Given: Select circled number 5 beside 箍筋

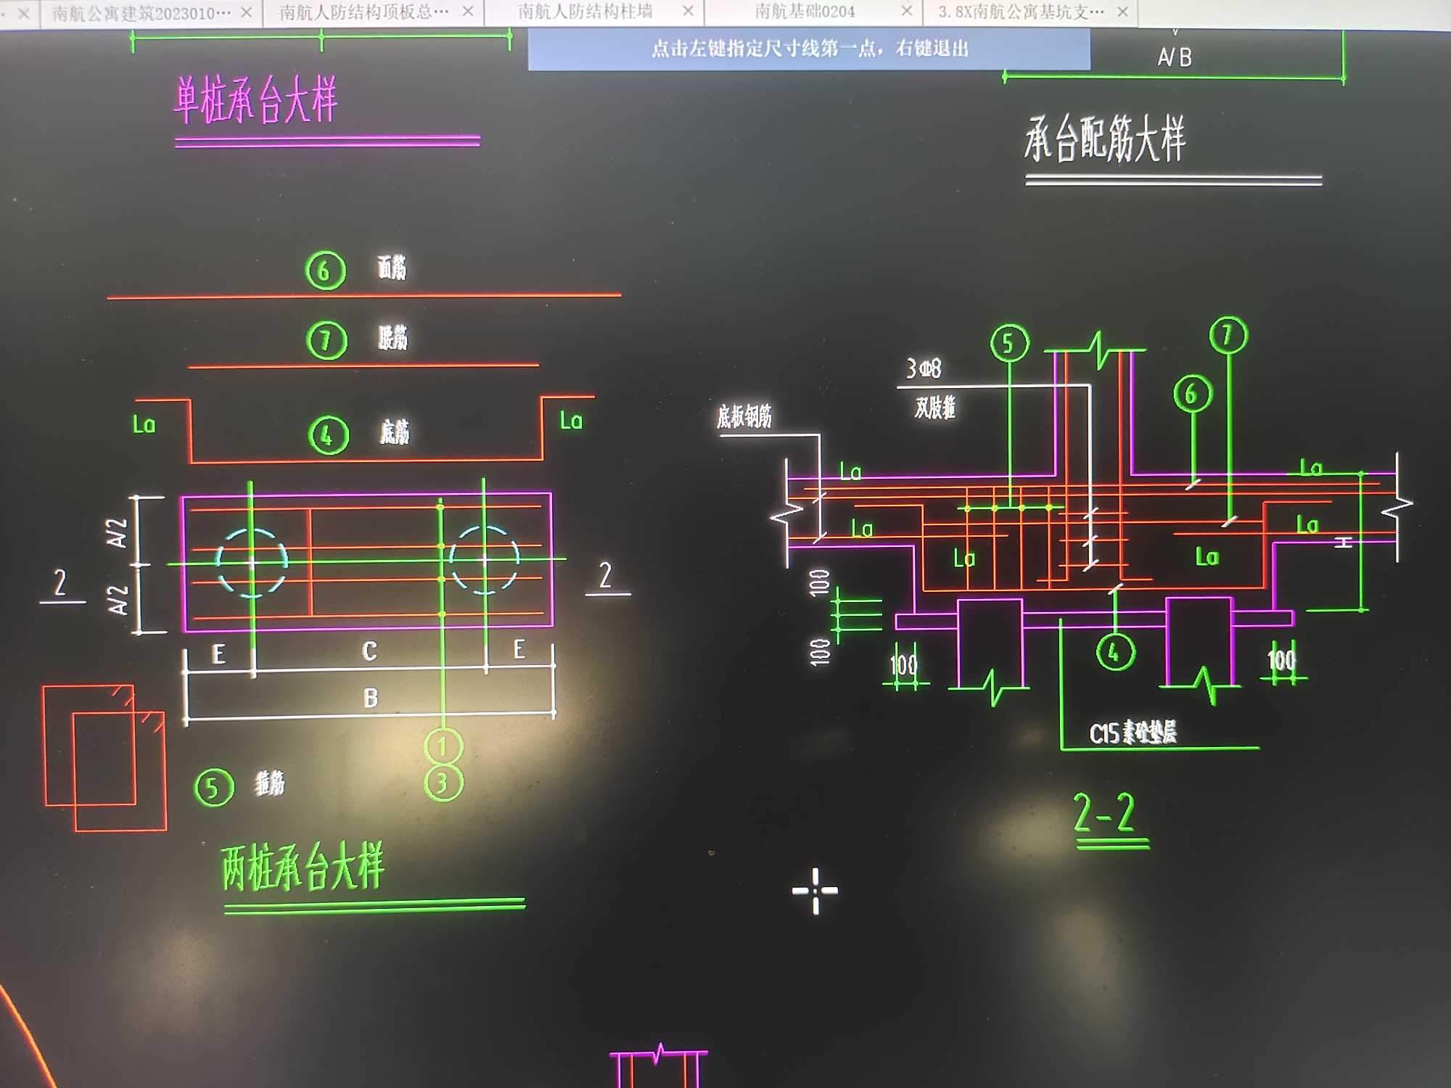Looking at the screenshot, I should [214, 788].
